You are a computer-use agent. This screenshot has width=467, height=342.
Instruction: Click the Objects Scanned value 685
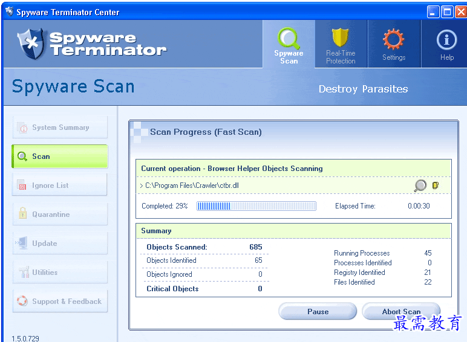click(x=256, y=247)
